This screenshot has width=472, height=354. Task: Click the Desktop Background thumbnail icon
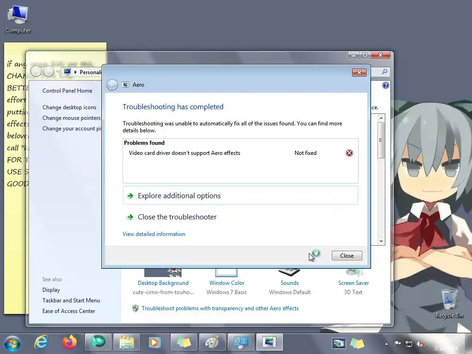(163, 273)
